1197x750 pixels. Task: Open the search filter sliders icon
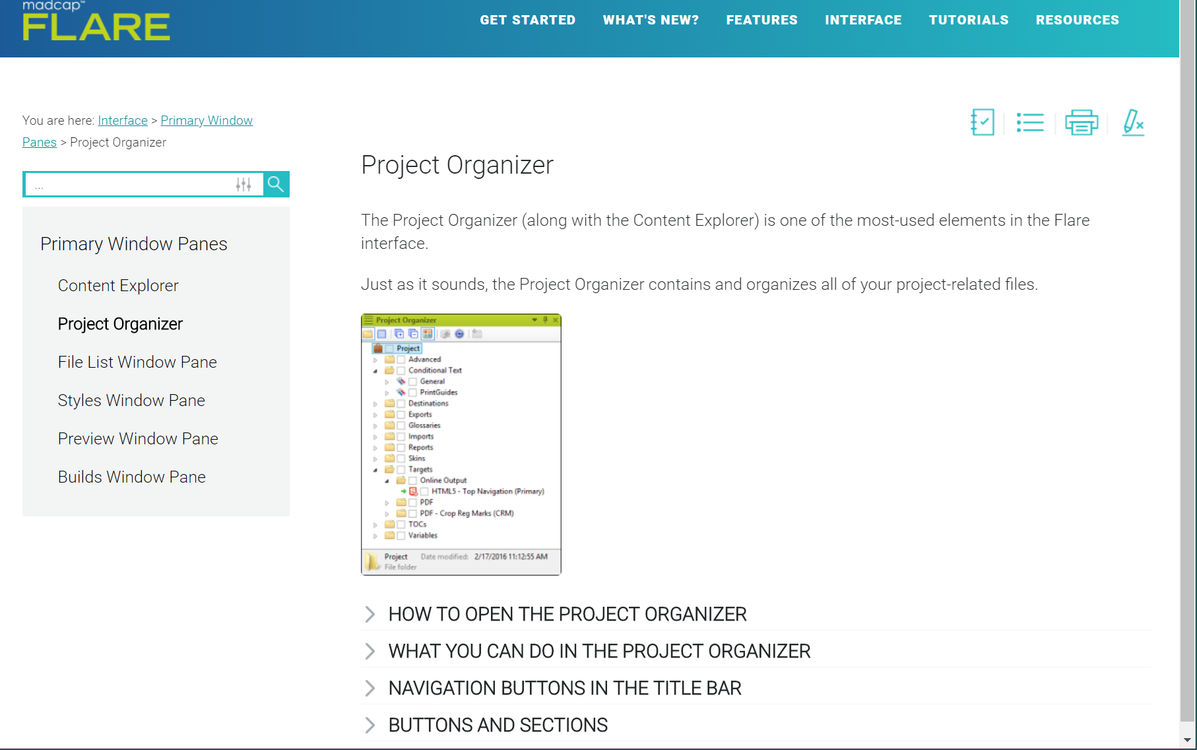(x=243, y=184)
